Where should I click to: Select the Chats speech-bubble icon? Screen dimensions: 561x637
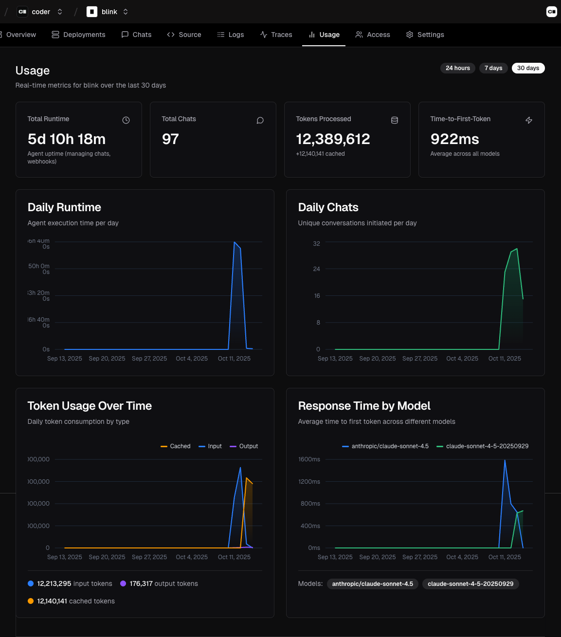(x=125, y=35)
